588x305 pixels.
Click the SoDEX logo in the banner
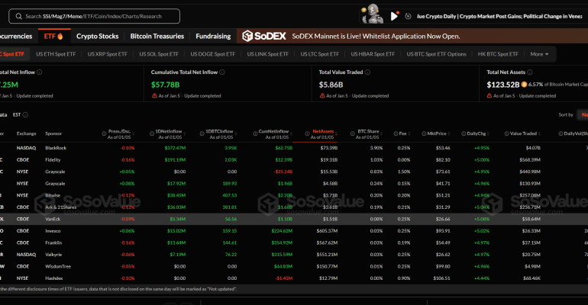point(264,36)
